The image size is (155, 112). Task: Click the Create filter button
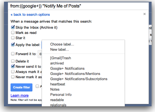[21, 87]
